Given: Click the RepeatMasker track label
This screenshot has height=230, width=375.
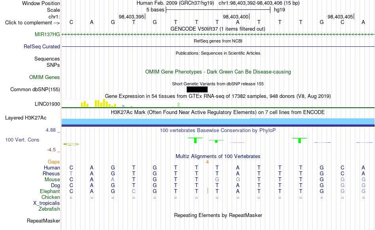Looking at the screenshot, I should coord(43,221).
